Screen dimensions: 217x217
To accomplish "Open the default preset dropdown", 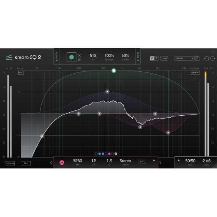I will point(184,58).
